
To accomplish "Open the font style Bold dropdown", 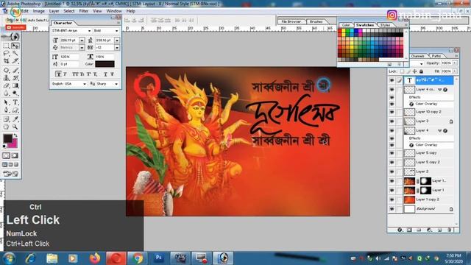I will pos(116,31).
